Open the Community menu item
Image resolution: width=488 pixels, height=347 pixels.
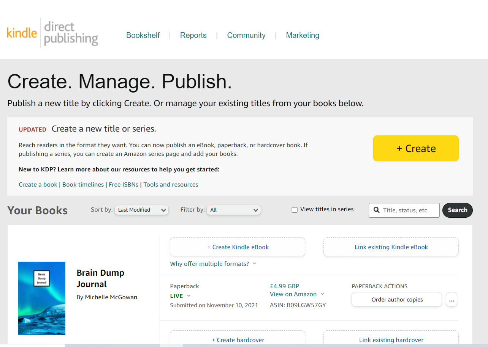tap(246, 35)
